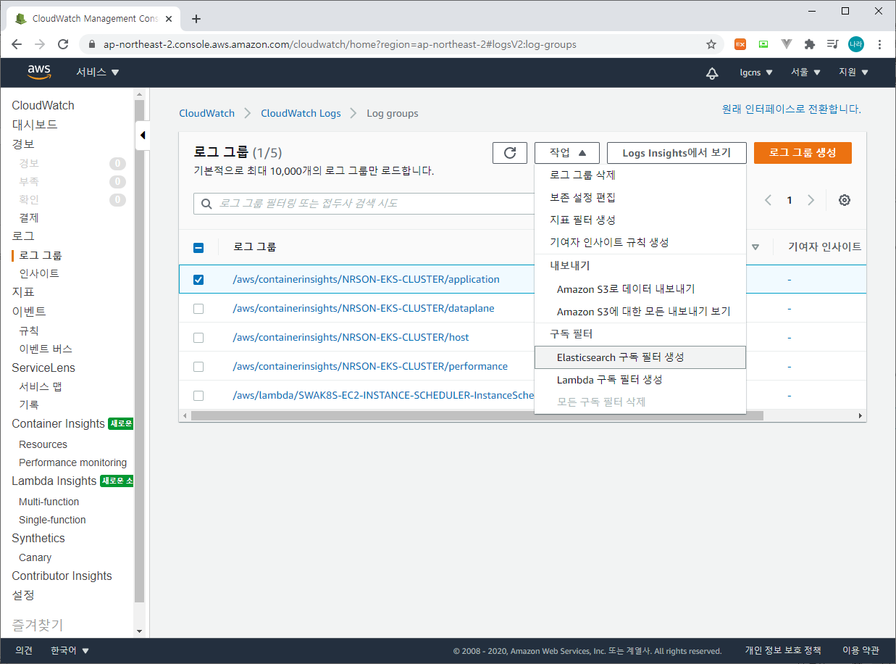Screen dimensions: 896x664
Task: Open the notifications bell icon
Action: pos(712,72)
